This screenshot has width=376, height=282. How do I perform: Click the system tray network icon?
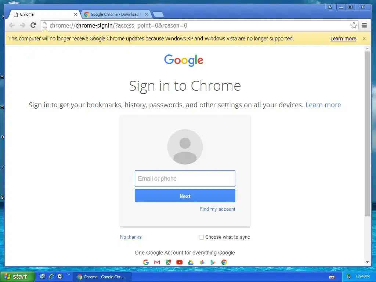tap(349, 277)
